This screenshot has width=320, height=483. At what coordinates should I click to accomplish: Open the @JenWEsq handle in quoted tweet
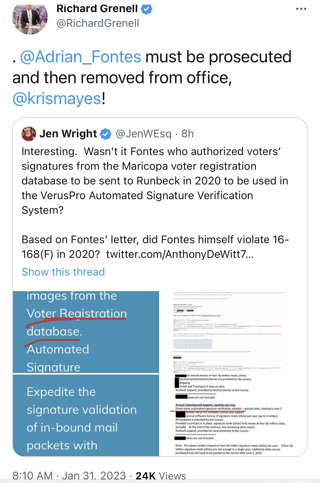[143, 134]
